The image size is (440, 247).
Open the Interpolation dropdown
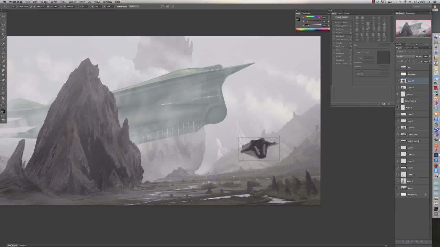click(132, 7)
